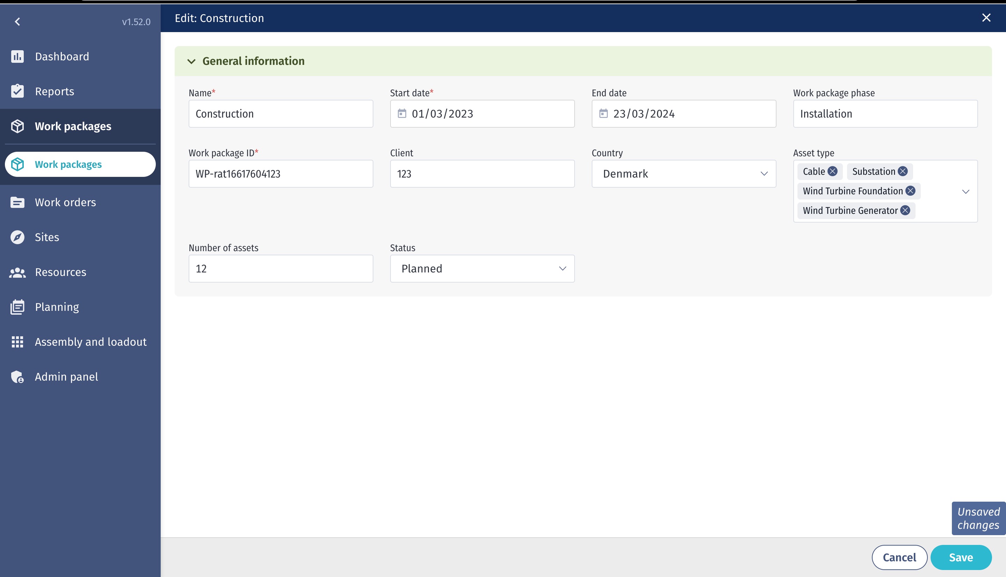
Task: Go to Sites in the sidebar
Action: pos(80,237)
